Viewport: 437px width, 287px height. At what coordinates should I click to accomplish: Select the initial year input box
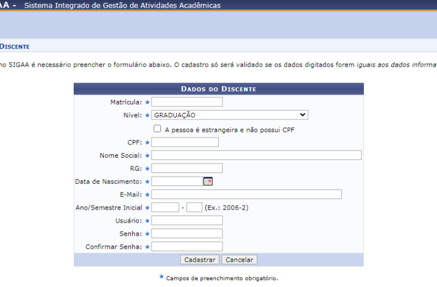(x=165, y=207)
